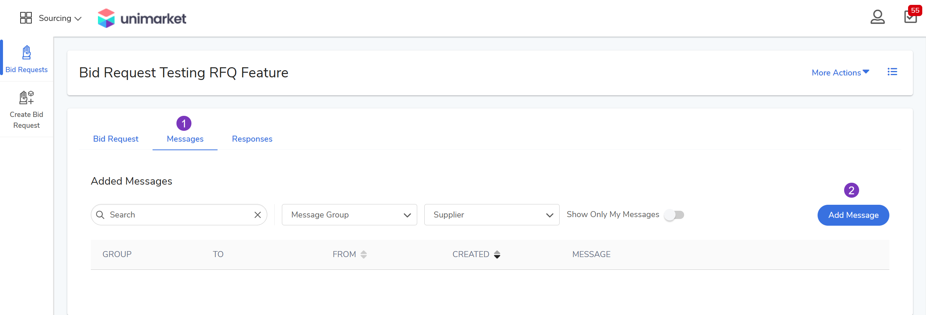Click the magnifier search icon
The width and height of the screenshot is (926, 315).
click(100, 215)
